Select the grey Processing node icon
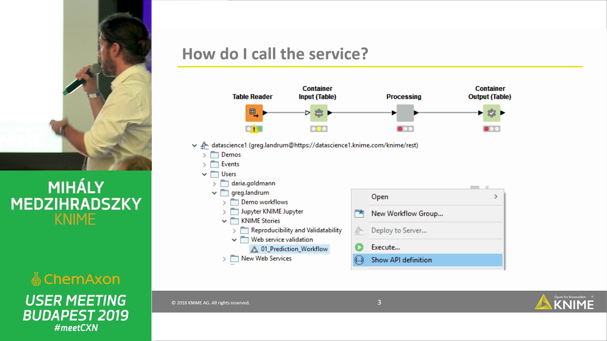 (405, 113)
